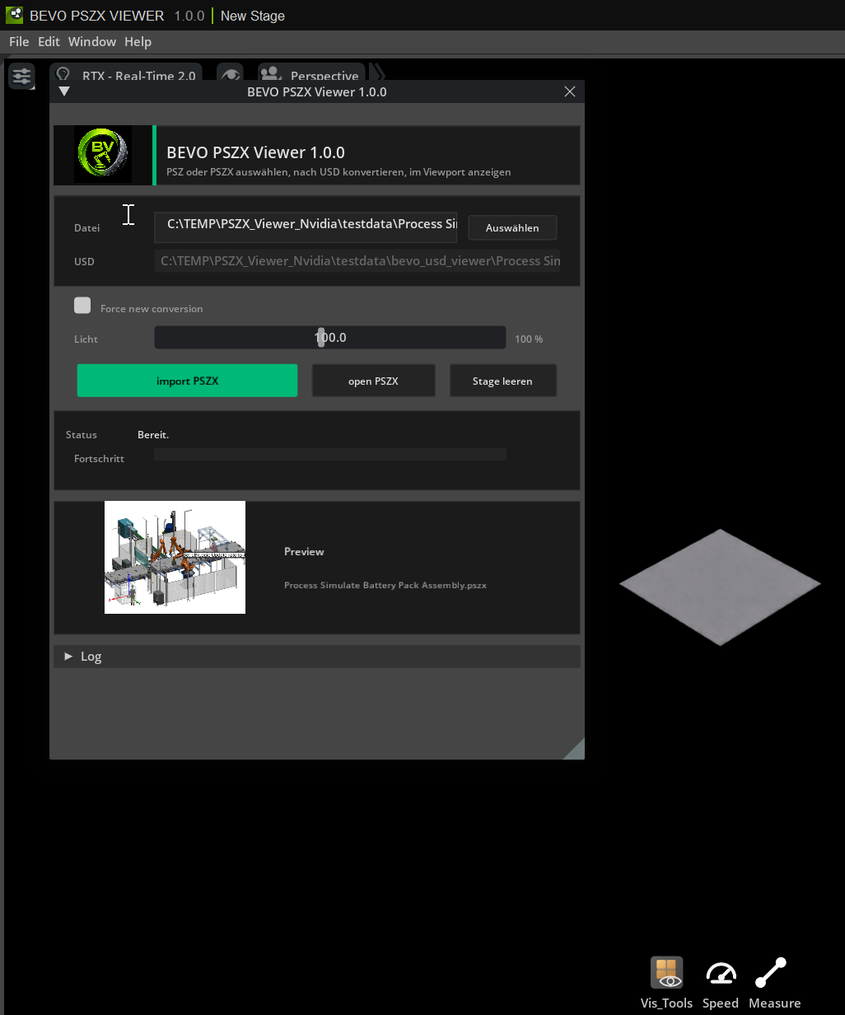Click the open PSZX button
This screenshot has width=845, height=1015.
click(x=373, y=381)
